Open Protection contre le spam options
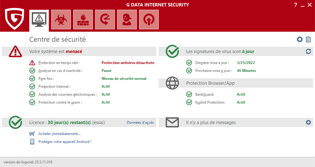The height and width of the screenshot is (167, 315). click(x=60, y=102)
